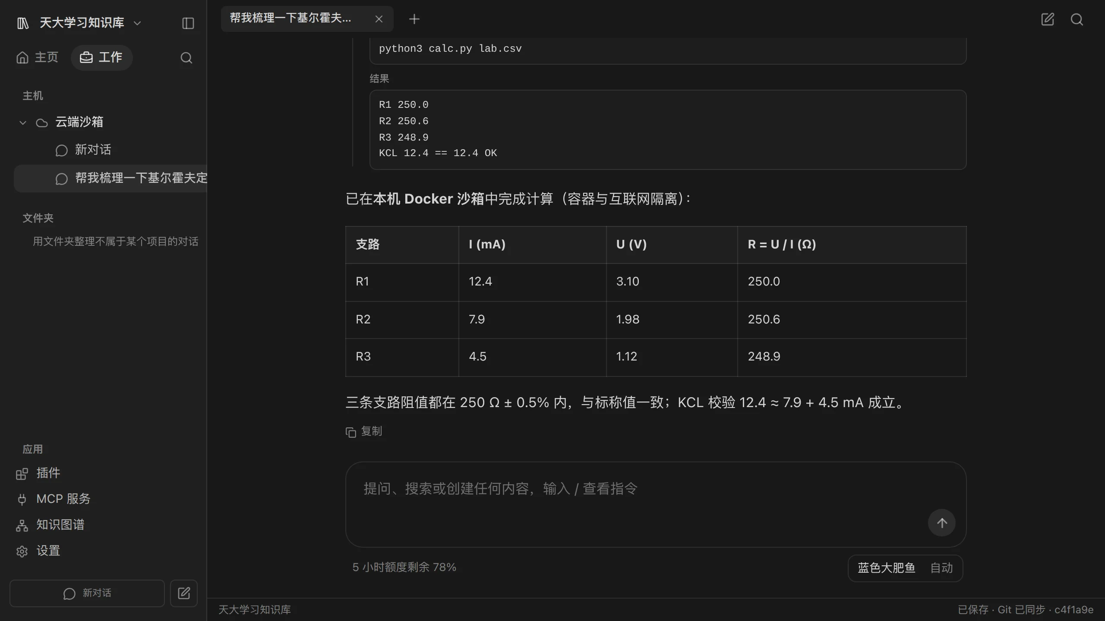Collapse the 云端沙箱 host tree
Image resolution: width=1105 pixels, height=621 pixels.
click(x=23, y=122)
